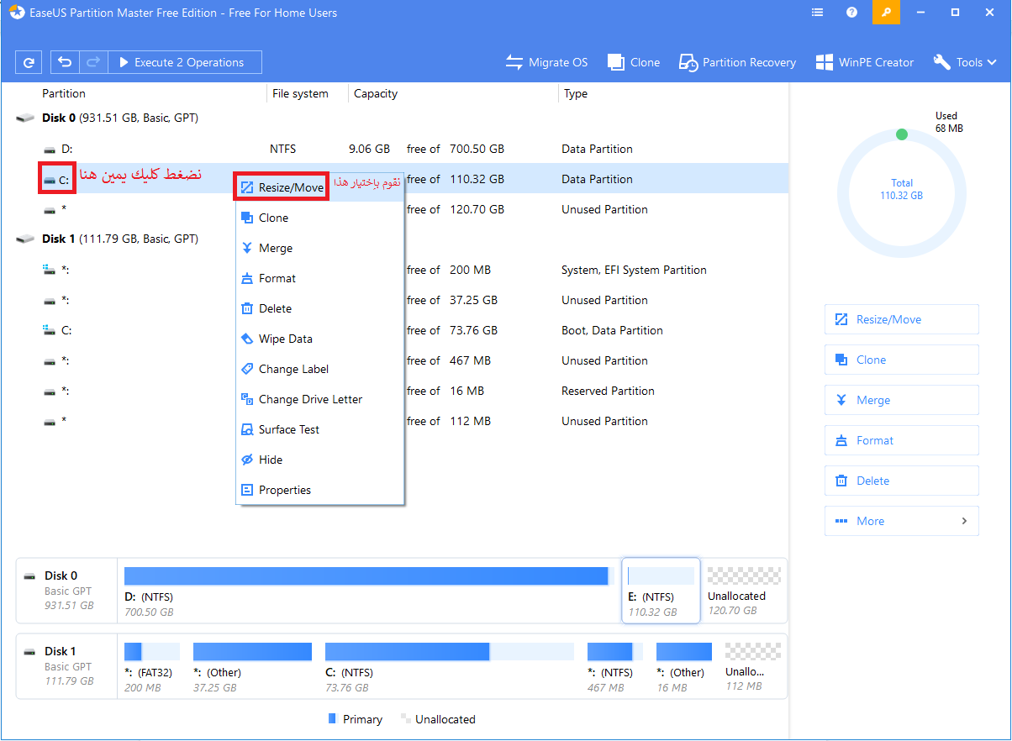
Task: Undo the last pending operation
Action: (65, 62)
